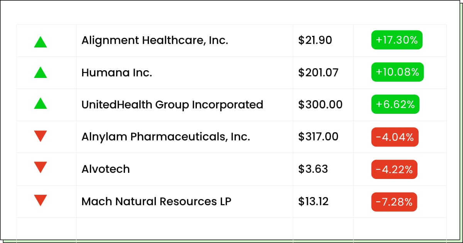Open Alignment Healthcare, Inc. stock name
Viewport: 463px width, 243px height.
pos(155,40)
